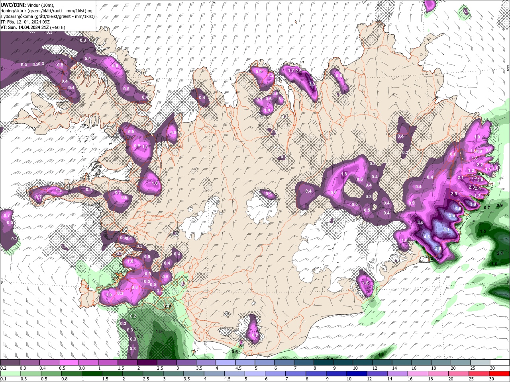This screenshot has height=382, width=510.
Task: Click the 2.2 snowfall value in East Fjords
Action: click(480, 165)
